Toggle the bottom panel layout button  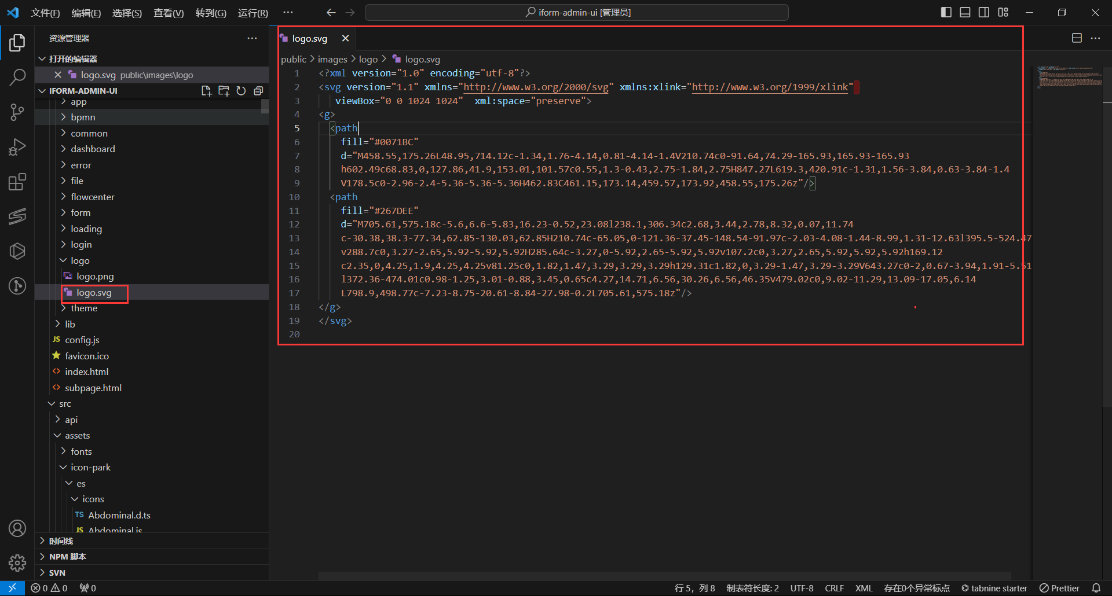965,13
